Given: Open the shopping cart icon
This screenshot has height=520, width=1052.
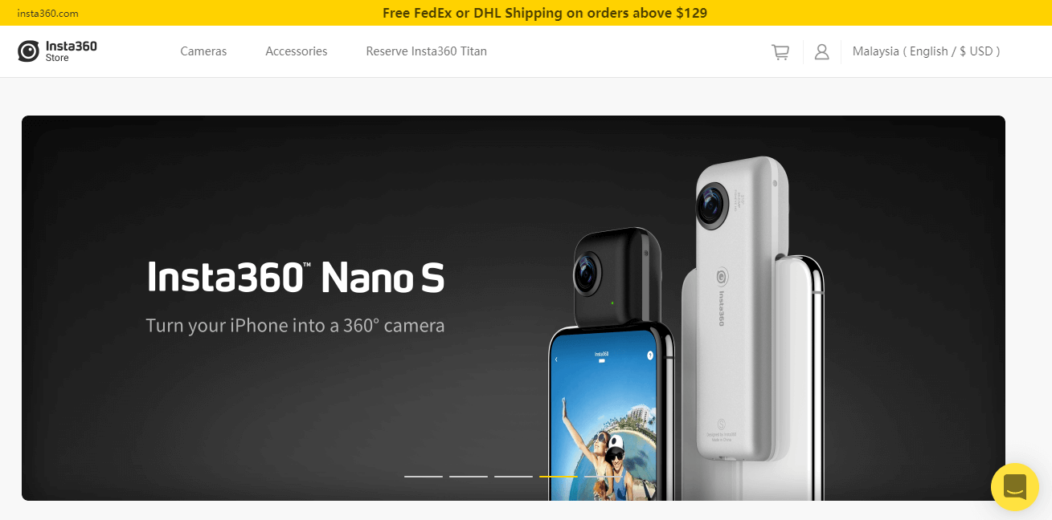Looking at the screenshot, I should coord(780,52).
